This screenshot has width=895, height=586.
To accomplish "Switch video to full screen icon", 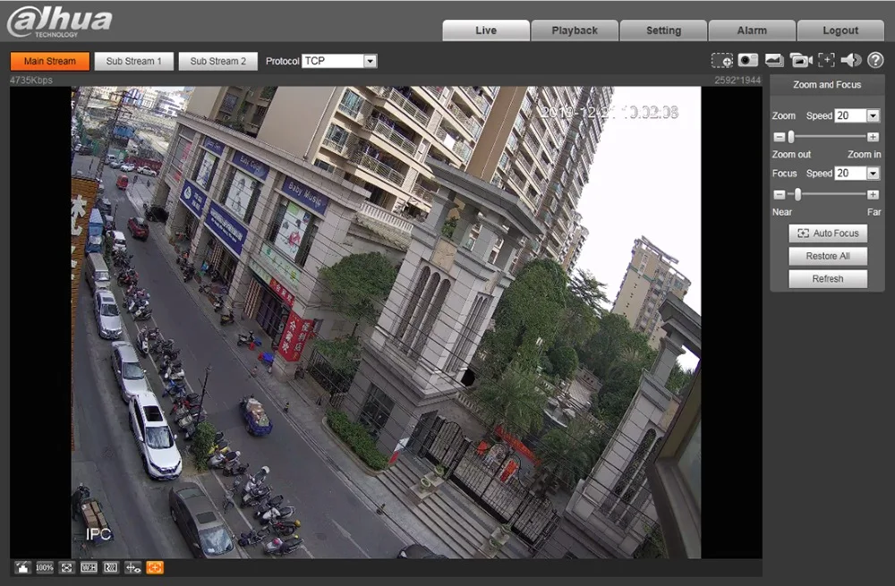I will tap(67, 567).
